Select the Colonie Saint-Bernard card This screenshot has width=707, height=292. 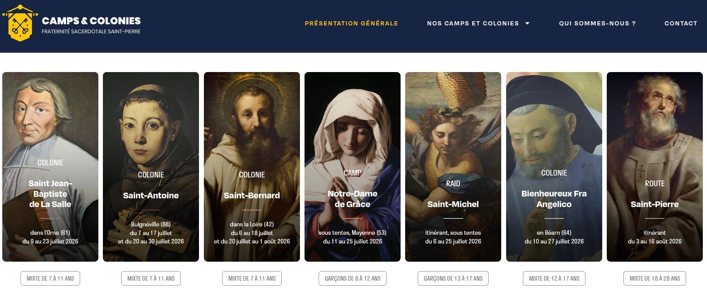point(252,167)
